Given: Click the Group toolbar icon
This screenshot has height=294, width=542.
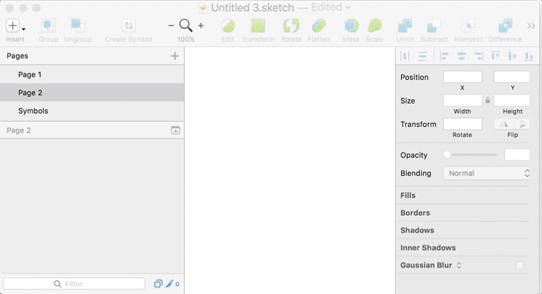Looking at the screenshot, I should 48,26.
